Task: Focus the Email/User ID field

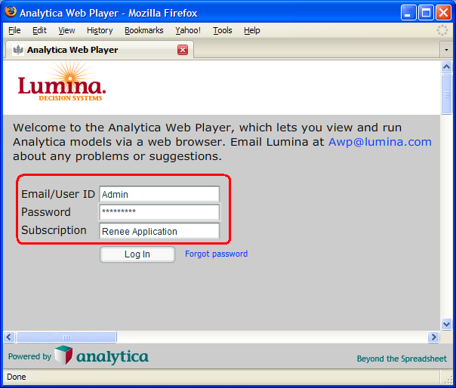Action: pyautogui.click(x=159, y=194)
